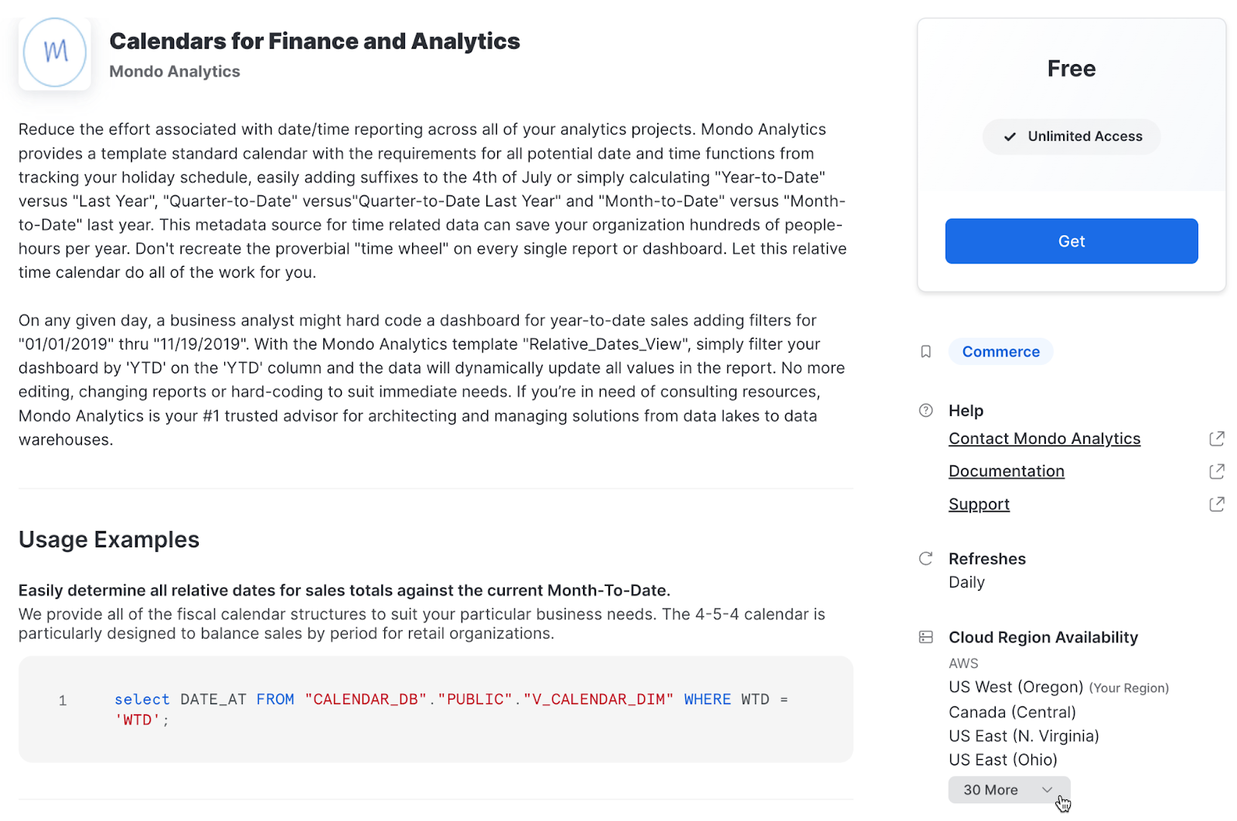Click the US West (Oregon) region entry
The width and height of the screenshot is (1237, 821).
tap(1015, 687)
